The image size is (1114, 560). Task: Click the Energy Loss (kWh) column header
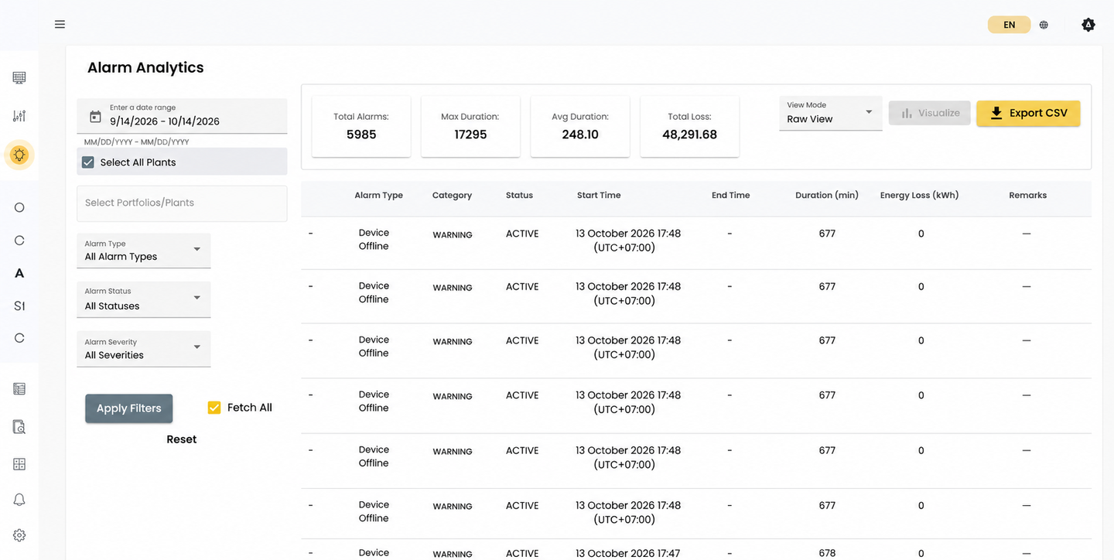(x=920, y=196)
